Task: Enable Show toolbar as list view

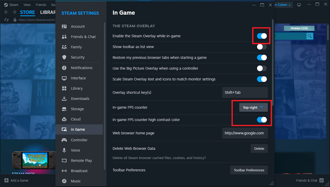Action: pos(262,47)
